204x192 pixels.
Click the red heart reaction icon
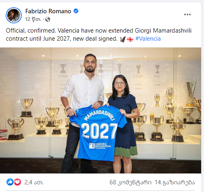tap(17, 182)
